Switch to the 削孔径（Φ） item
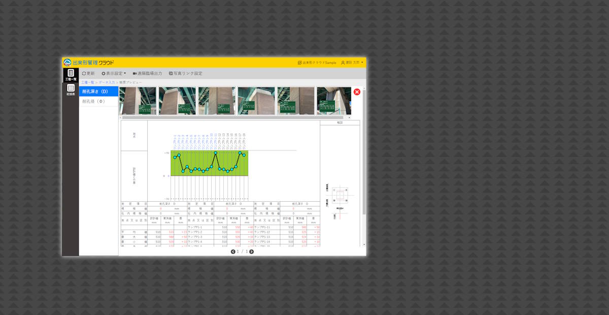This screenshot has width=609, height=315. pyautogui.click(x=98, y=101)
